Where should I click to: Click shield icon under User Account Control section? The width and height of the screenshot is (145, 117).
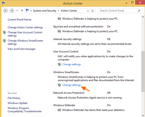click(x=59, y=64)
